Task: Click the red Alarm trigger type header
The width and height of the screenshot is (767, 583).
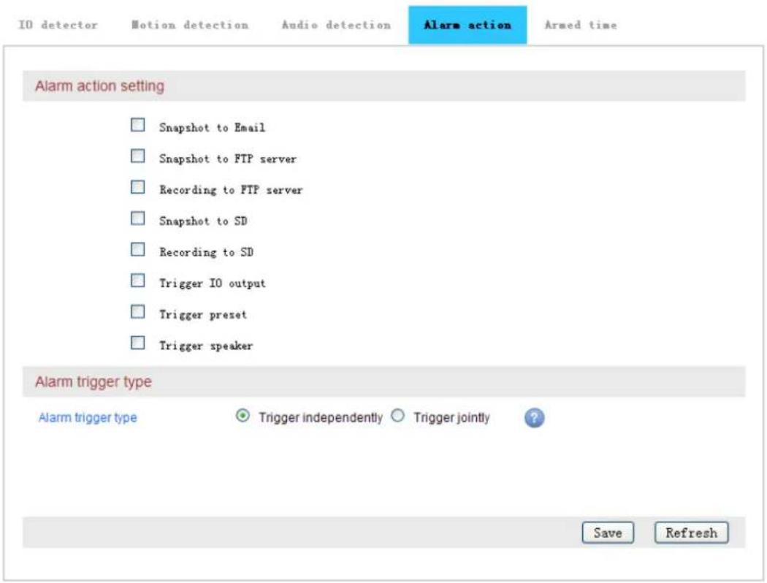Action: pyautogui.click(x=94, y=381)
